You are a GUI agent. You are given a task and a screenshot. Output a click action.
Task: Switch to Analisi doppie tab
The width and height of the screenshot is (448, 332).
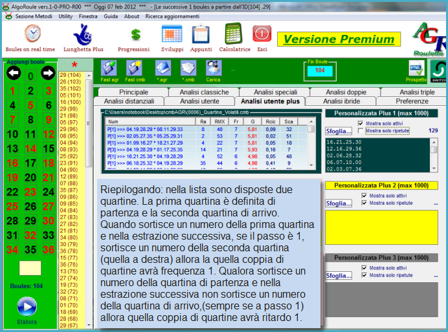(x=346, y=92)
